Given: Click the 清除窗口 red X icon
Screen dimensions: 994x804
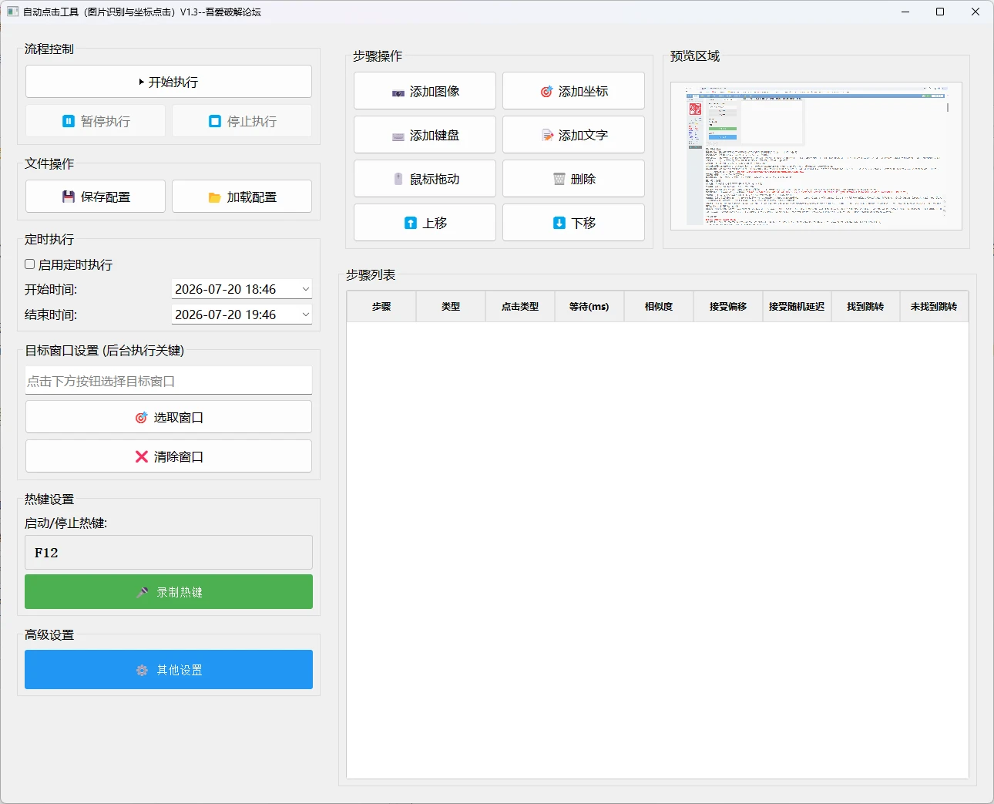Looking at the screenshot, I should [x=142, y=456].
